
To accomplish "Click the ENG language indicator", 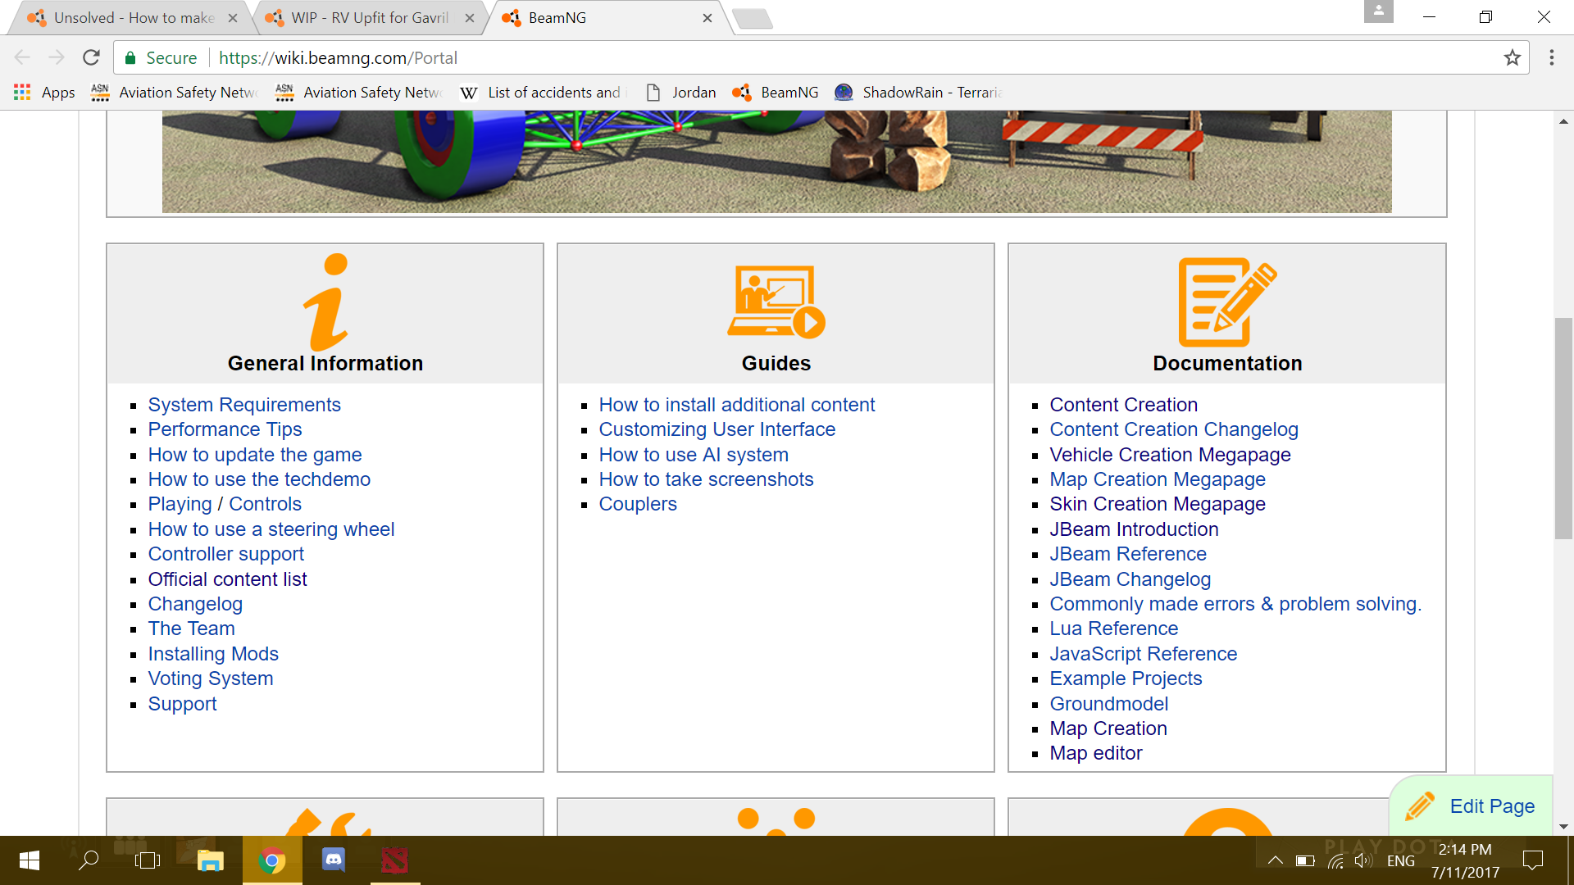I will pyautogui.click(x=1400, y=860).
